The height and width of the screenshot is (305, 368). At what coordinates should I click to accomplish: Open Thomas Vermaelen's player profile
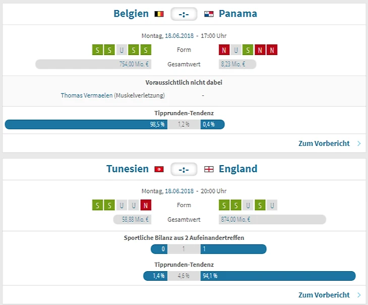86,95
